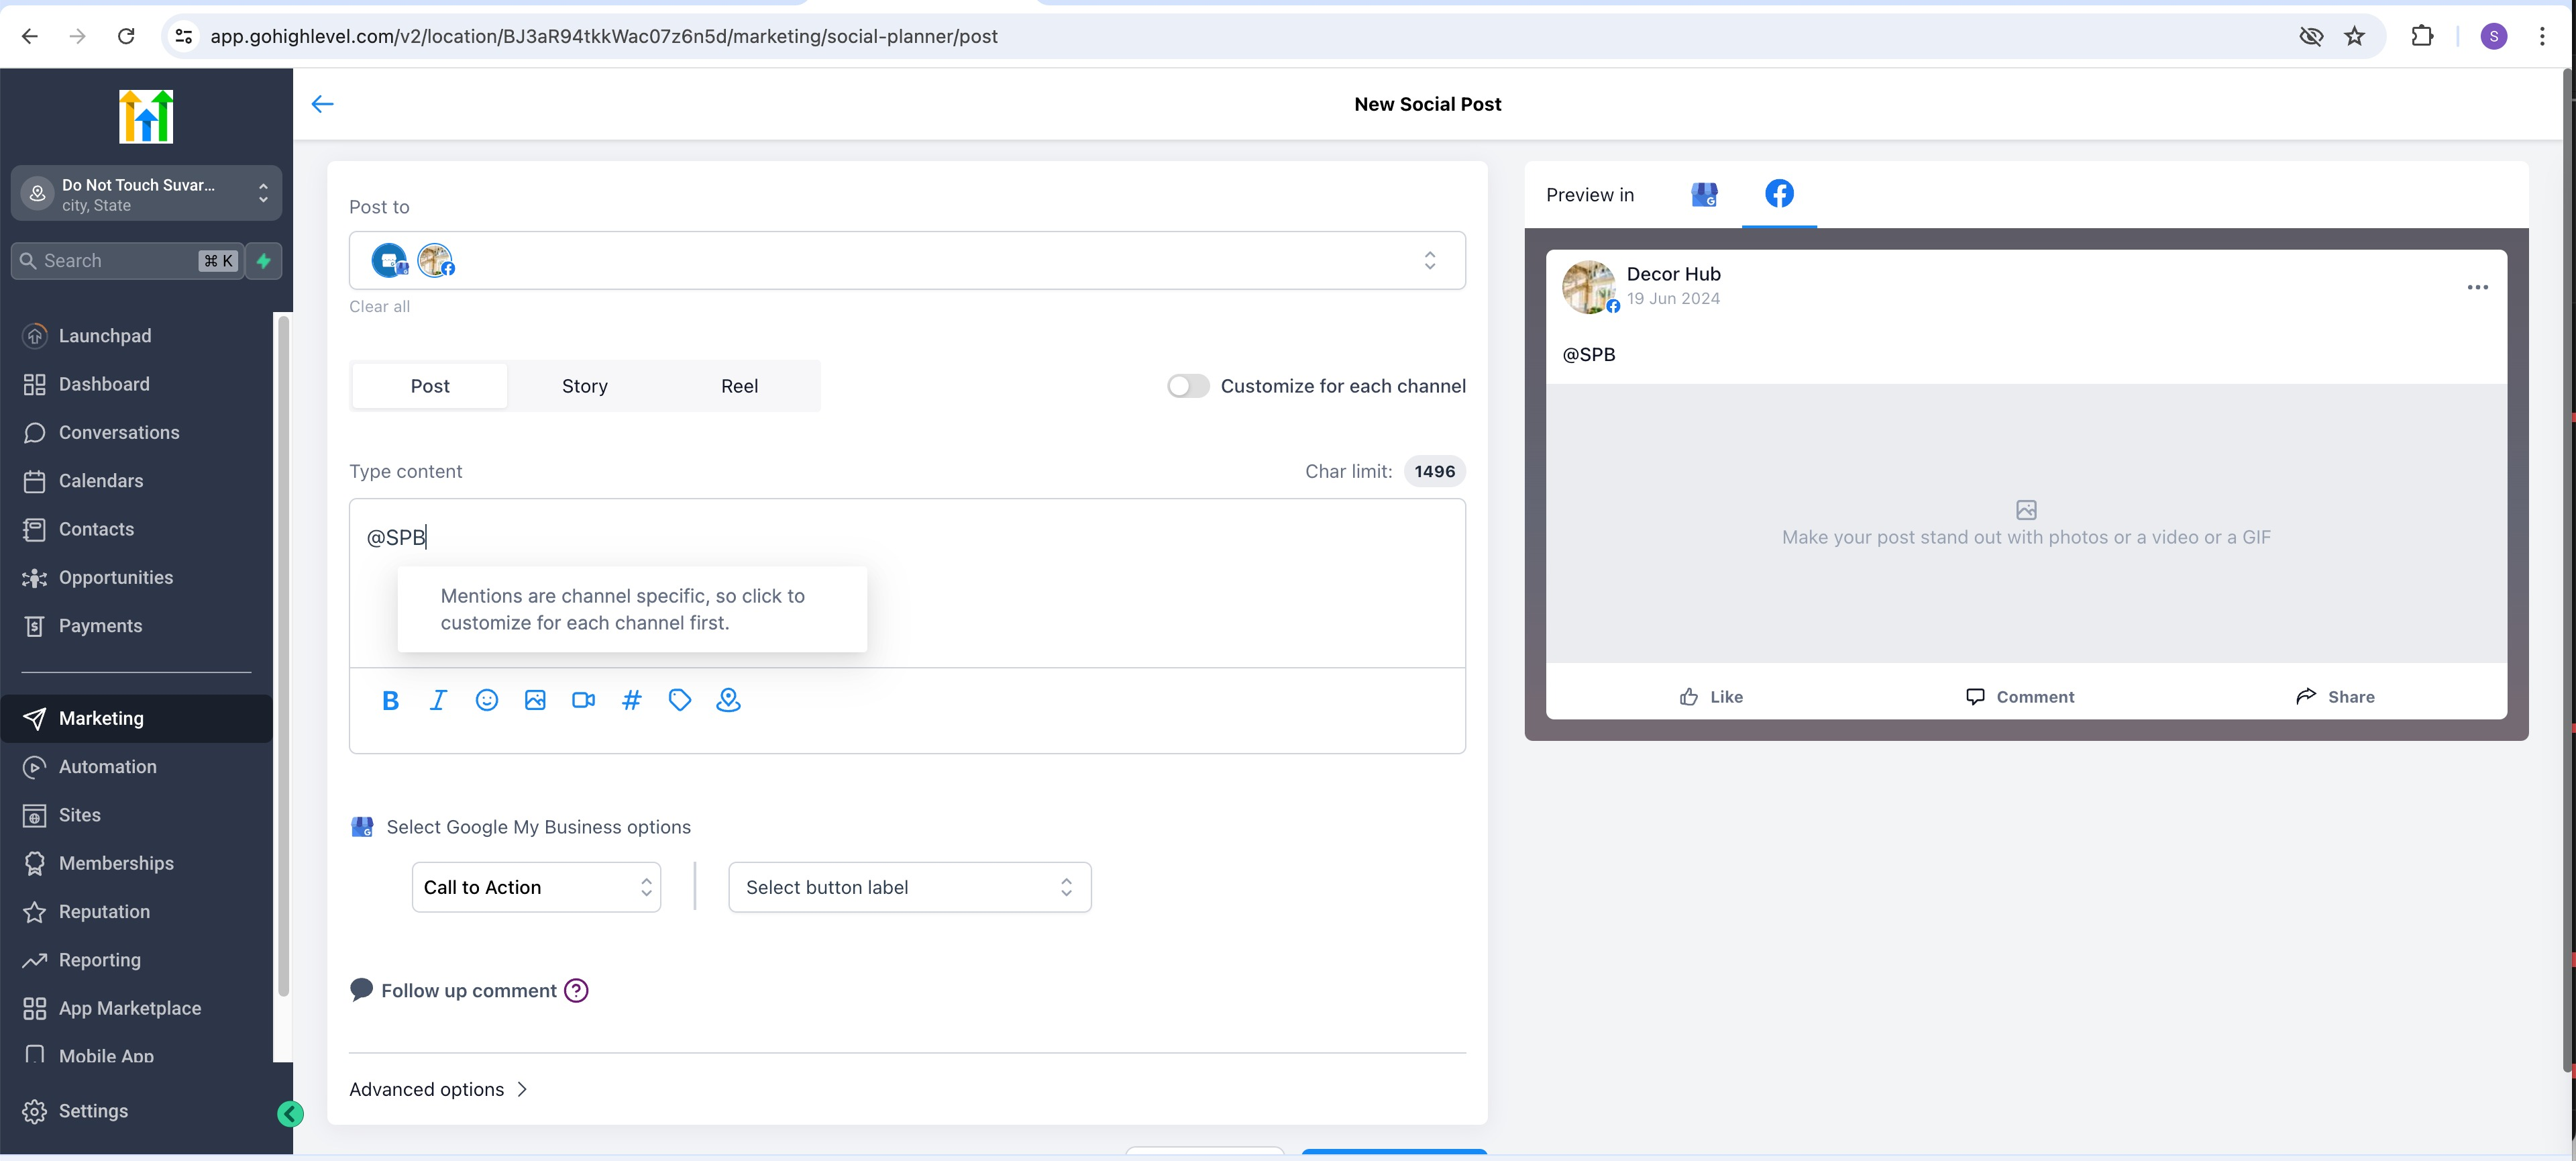The image size is (2576, 1161).
Task: Click the Bold formatting icon
Action: tap(390, 700)
